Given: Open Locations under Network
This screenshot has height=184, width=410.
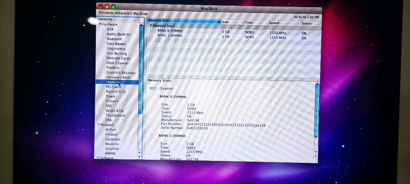Looking at the screenshot, I should [113, 139].
